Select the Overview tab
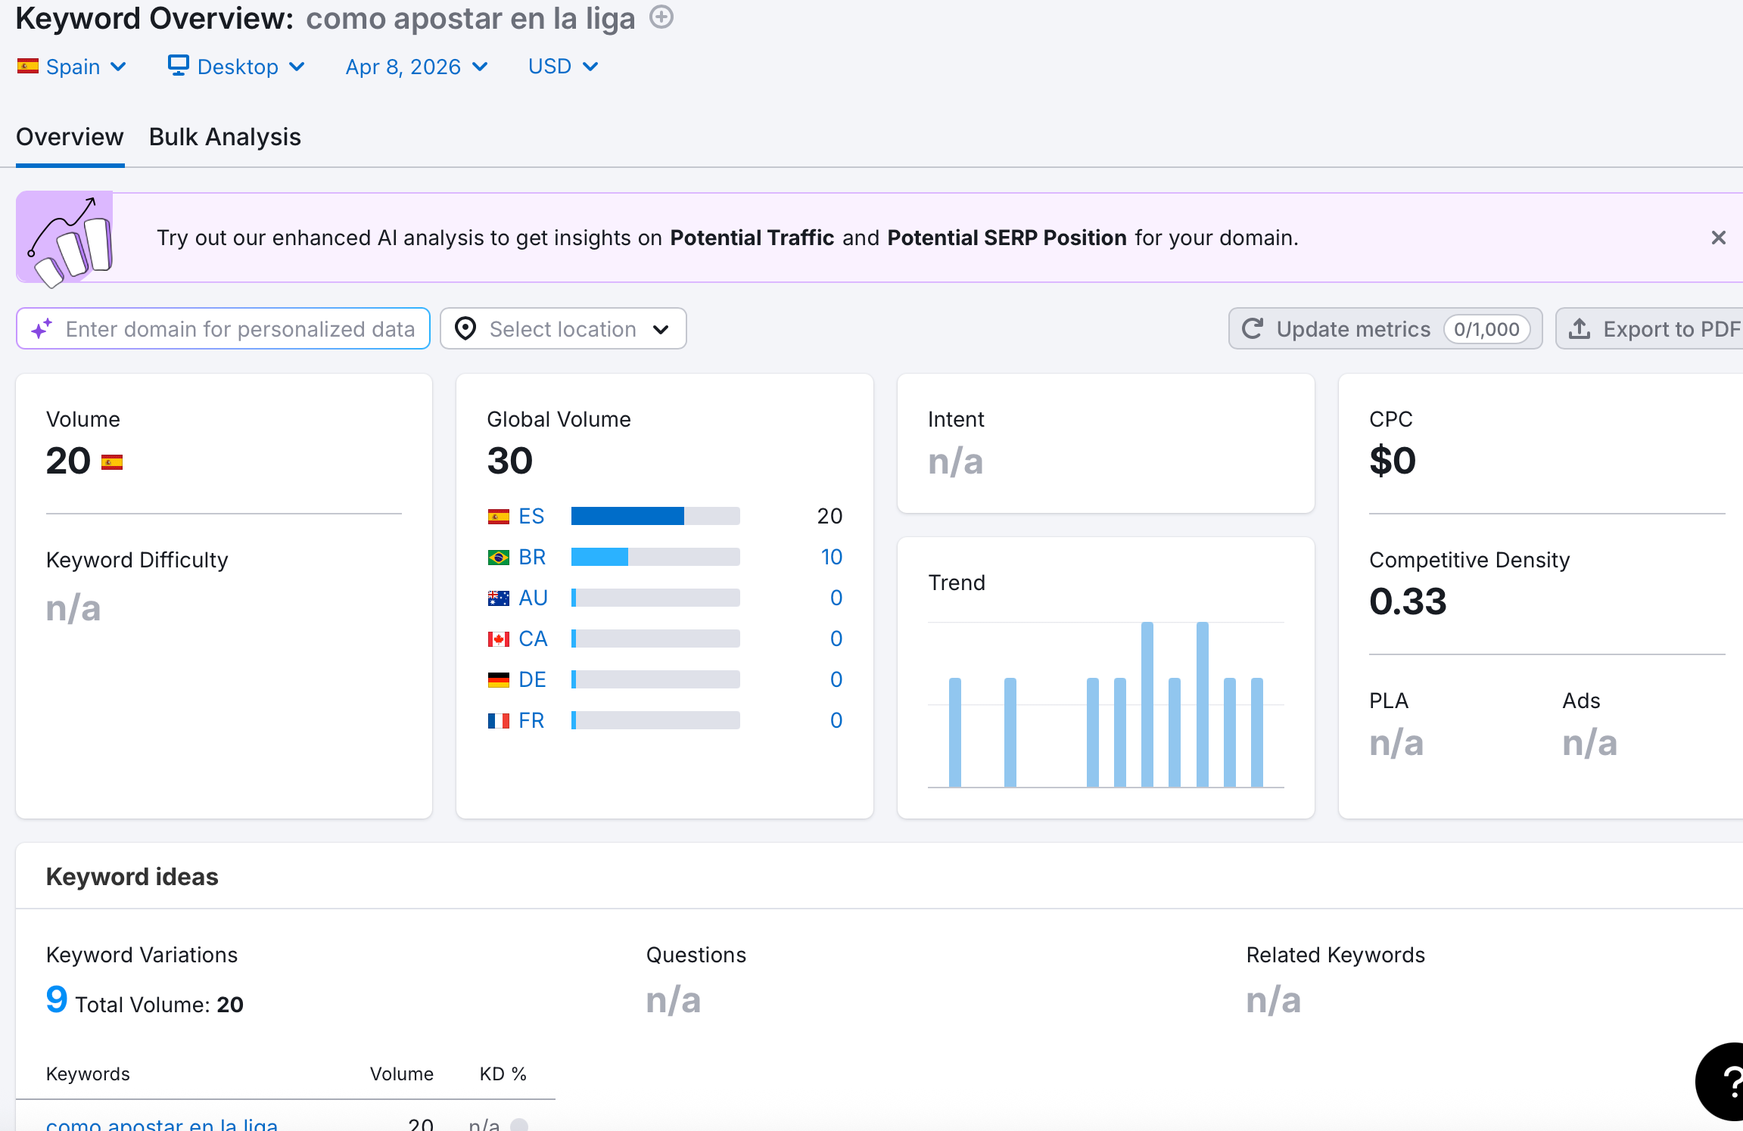This screenshot has height=1131, width=1743. [70, 137]
